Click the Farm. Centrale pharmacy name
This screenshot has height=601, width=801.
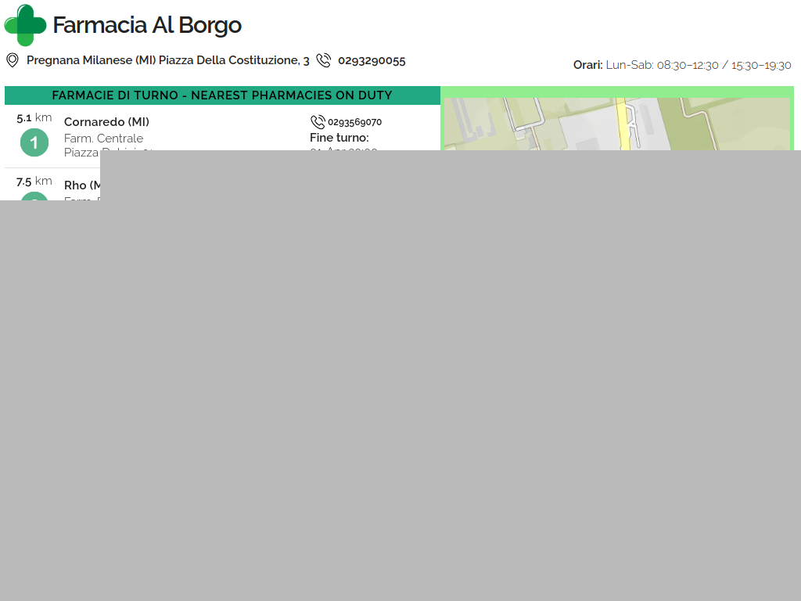coord(103,139)
